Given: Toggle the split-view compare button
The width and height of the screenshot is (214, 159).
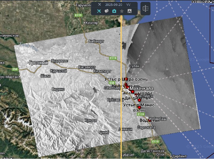Looking at the screenshot, I should (x=146, y=8).
